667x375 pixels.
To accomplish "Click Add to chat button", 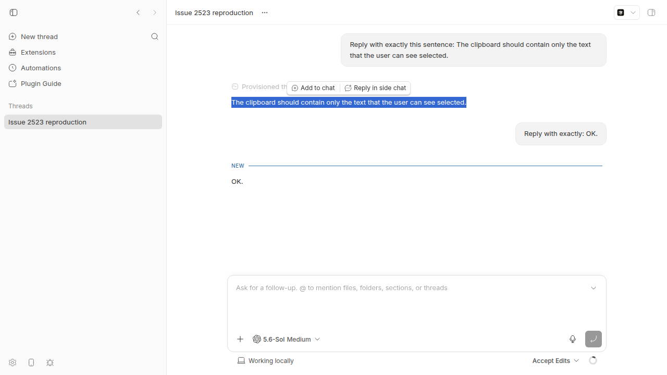I will click(x=313, y=88).
